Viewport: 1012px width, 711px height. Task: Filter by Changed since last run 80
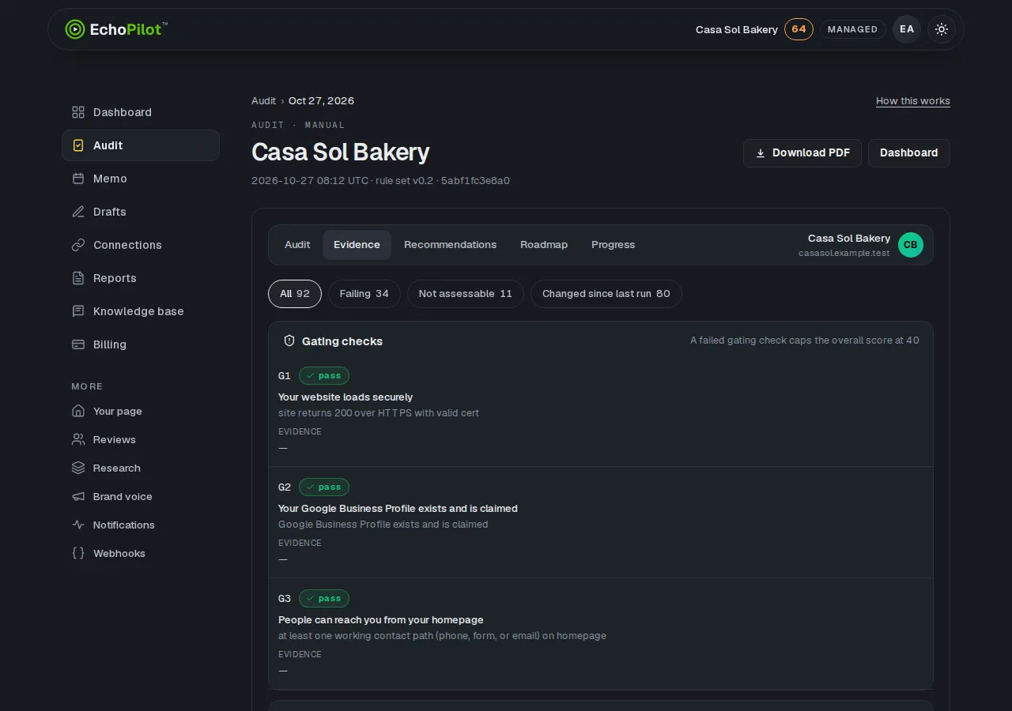[606, 294]
